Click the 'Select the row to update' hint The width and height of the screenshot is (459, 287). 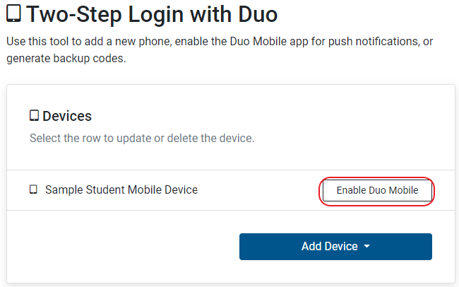(141, 139)
